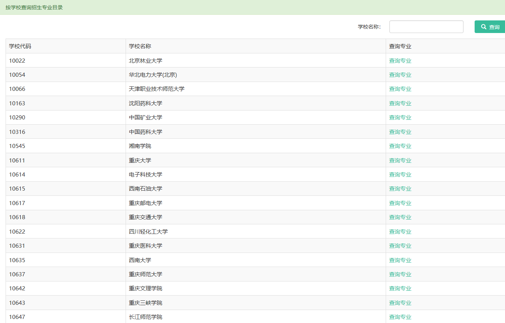Open 查询专业 for 重庆医科大学
Image resolution: width=505 pixels, height=323 pixels.
pyautogui.click(x=400, y=245)
